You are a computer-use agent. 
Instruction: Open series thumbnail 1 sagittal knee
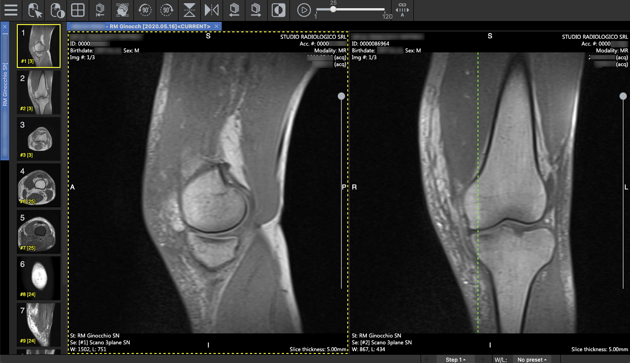[x=39, y=46]
